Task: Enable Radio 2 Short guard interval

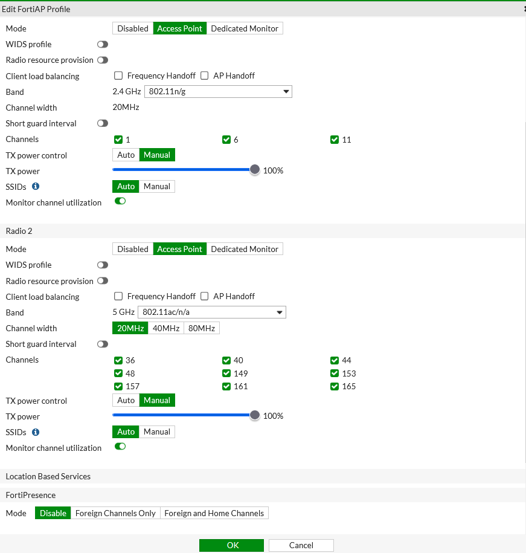Action: (x=103, y=344)
